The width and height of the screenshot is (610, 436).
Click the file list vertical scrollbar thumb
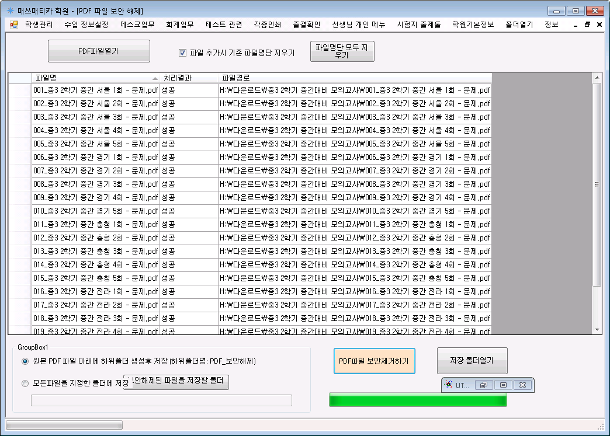coord(597,184)
